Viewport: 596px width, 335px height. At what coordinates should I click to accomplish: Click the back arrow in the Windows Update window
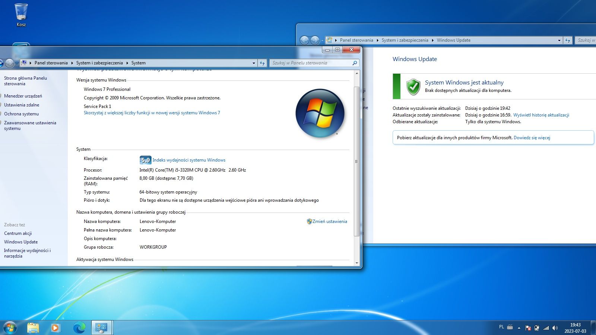(304, 40)
